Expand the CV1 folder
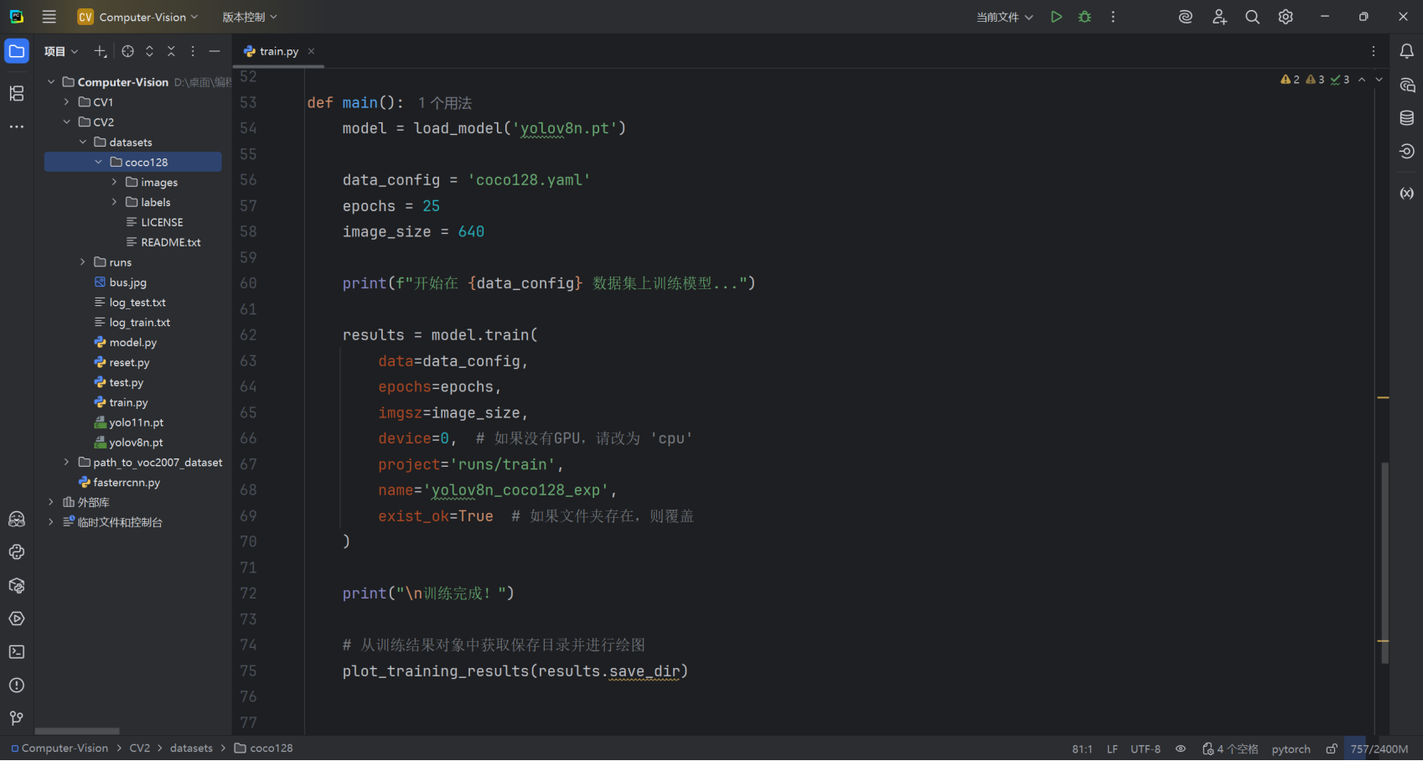Image resolution: width=1423 pixels, height=761 pixels. coord(67,102)
